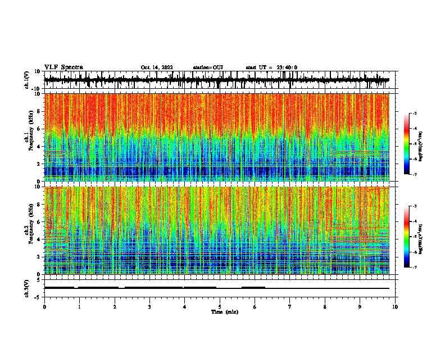
Task: Click the time axis tick label "10"
Action: click(x=395, y=307)
